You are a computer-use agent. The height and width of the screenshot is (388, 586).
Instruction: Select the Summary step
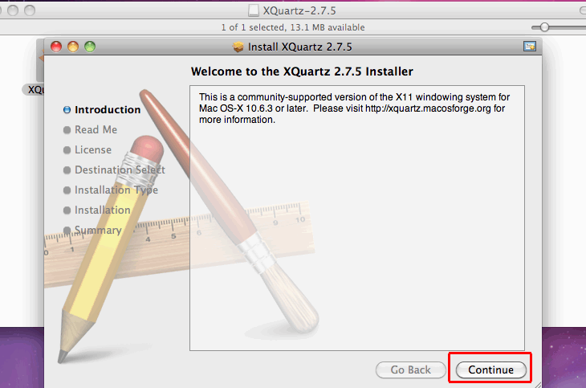(x=92, y=230)
